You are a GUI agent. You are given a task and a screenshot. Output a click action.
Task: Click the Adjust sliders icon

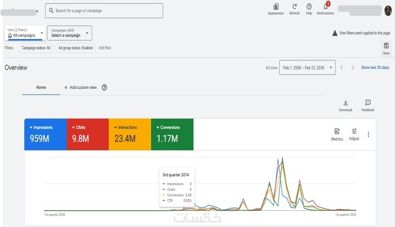coord(354,131)
